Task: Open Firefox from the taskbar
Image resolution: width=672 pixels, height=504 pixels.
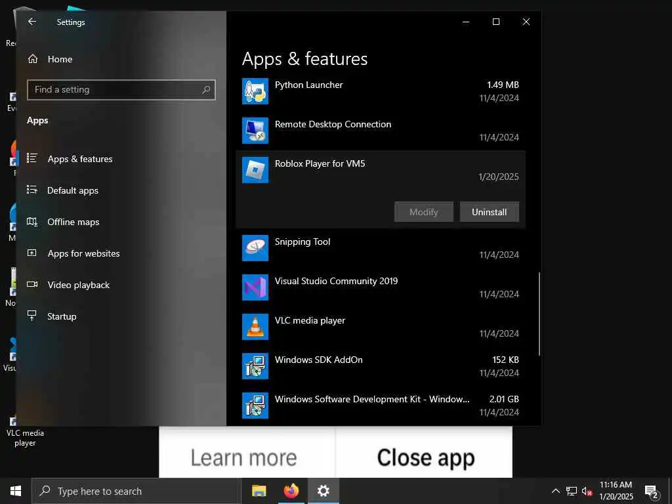Action: [x=291, y=491]
